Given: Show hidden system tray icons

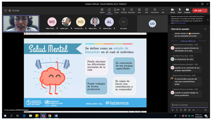Looking at the screenshot, I should click(180, 116).
